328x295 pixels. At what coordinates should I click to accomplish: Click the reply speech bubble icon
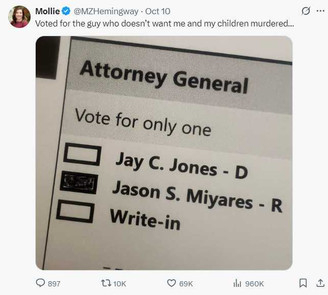[41, 283]
